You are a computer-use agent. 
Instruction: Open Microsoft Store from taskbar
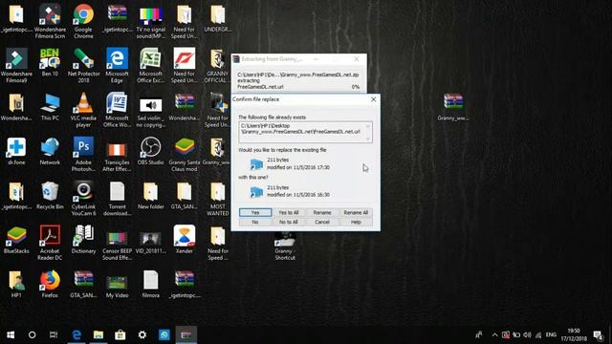click(x=120, y=334)
